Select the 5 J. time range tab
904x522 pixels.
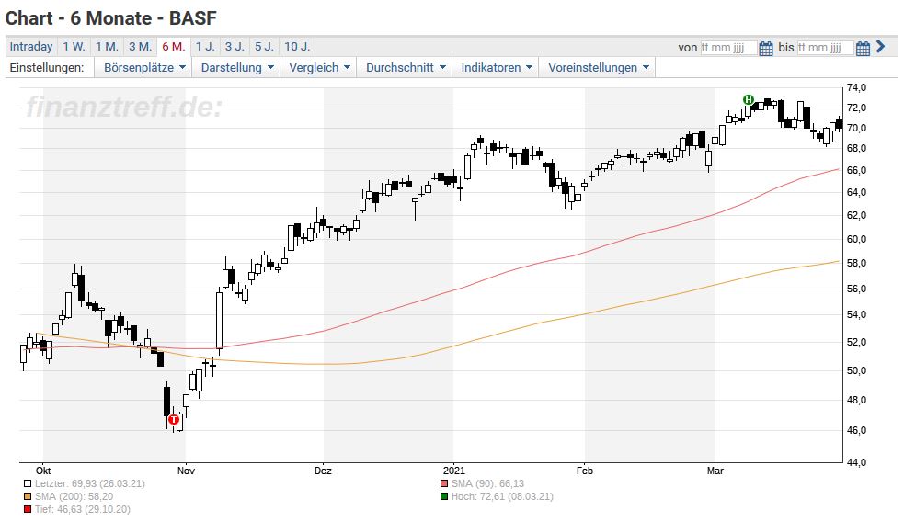[265, 46]
